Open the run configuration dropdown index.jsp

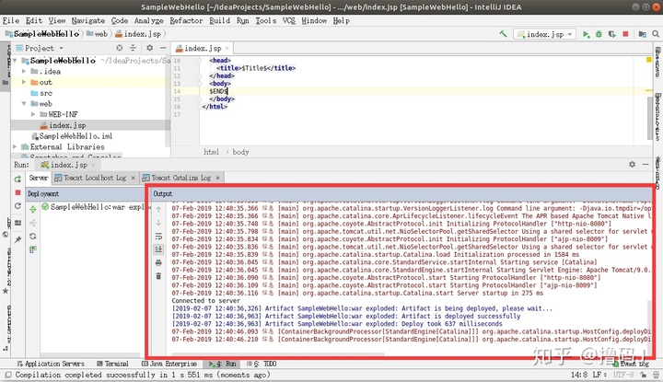[544, 34]
